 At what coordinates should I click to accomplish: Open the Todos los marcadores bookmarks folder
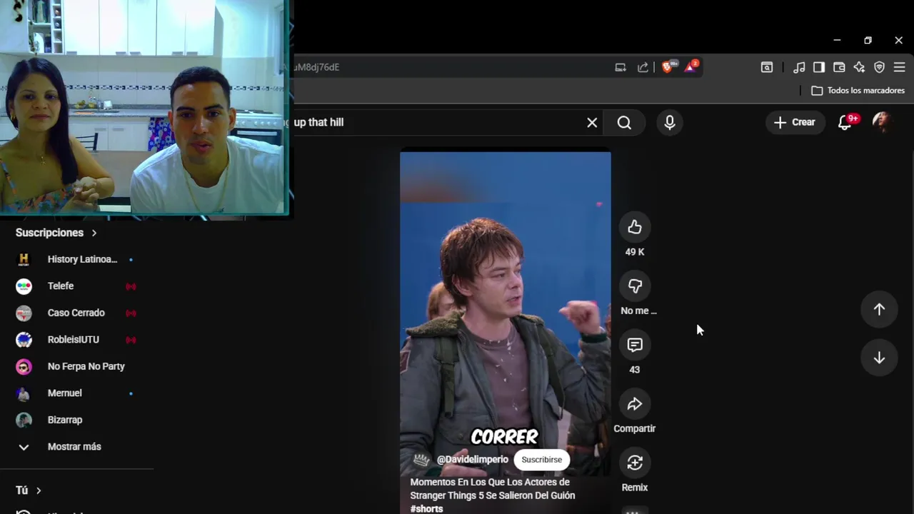pyautogui.click(x=858, y=91)
